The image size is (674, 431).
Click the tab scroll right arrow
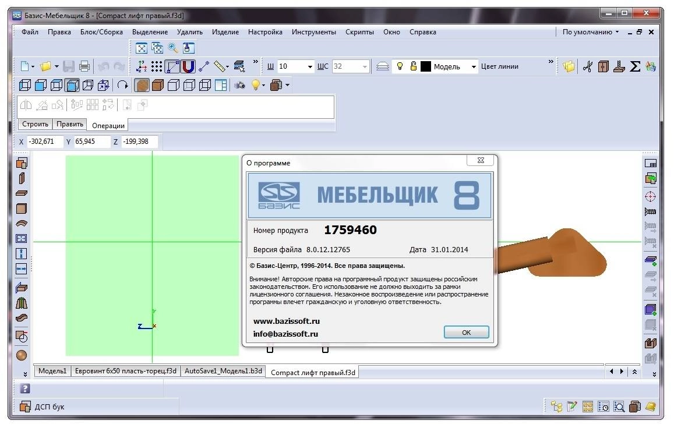pos(622,371)
